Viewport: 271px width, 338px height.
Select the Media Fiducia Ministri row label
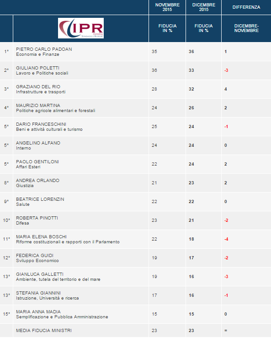pos(44,331)
